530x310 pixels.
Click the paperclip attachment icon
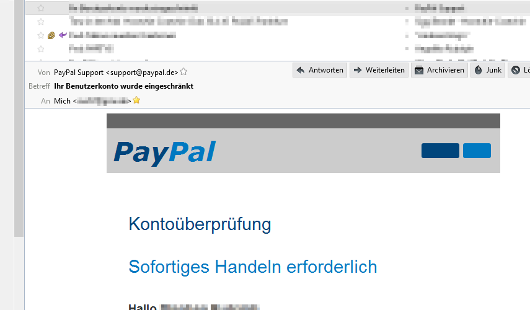(51, 35)
